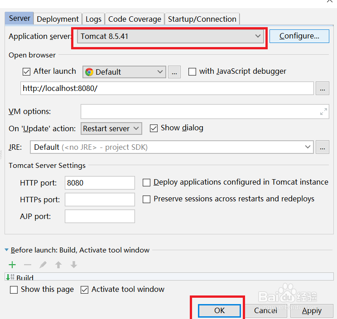Select the Build row in before launch list

pos(169,277)
